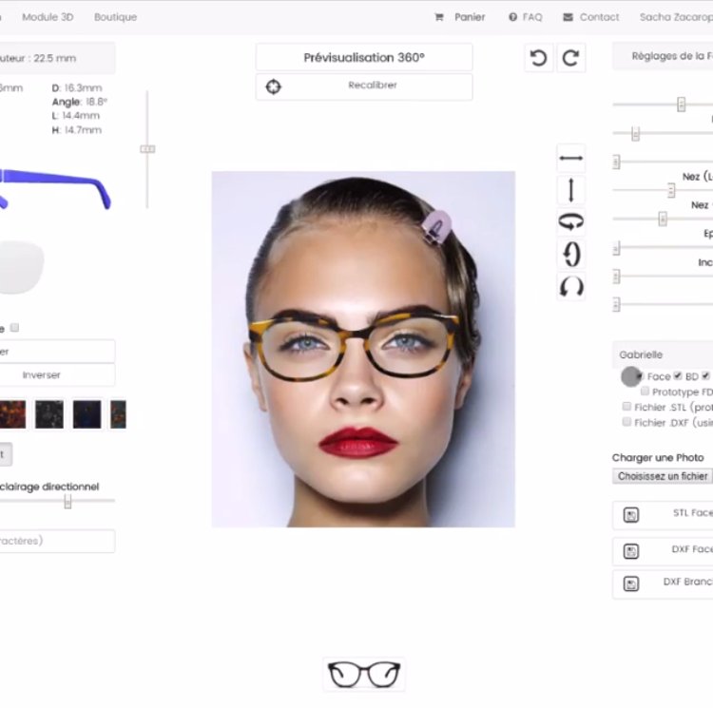Select the black glasses thumbnail at bottom
The height and width of the screenshot is (708, 713).
tap(364, 675)
